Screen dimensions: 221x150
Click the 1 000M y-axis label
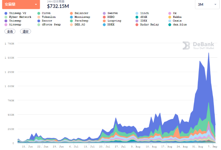pos(9,86)
